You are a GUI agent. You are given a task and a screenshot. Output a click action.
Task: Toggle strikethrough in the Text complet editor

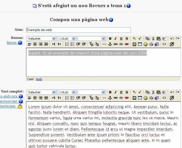pyautogui.click(x=127, y=92)
